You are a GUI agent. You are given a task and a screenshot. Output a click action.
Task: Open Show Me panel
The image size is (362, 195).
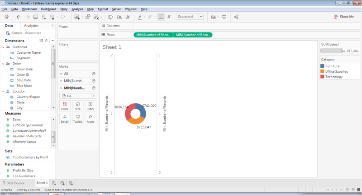point(344,17)
